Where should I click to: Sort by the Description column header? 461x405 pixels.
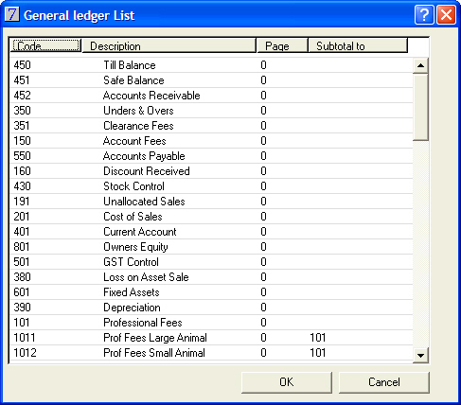(168, 45)
